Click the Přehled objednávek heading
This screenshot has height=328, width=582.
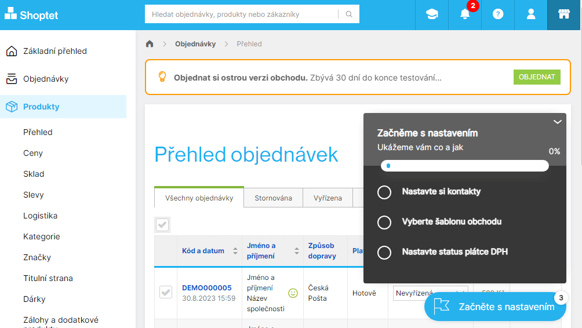246,154
